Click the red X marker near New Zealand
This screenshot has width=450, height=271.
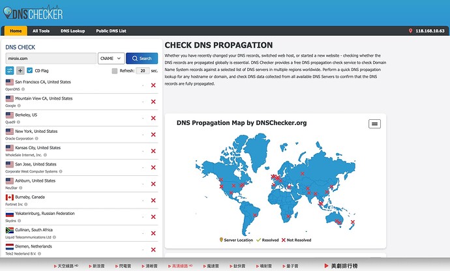point(353,222)
